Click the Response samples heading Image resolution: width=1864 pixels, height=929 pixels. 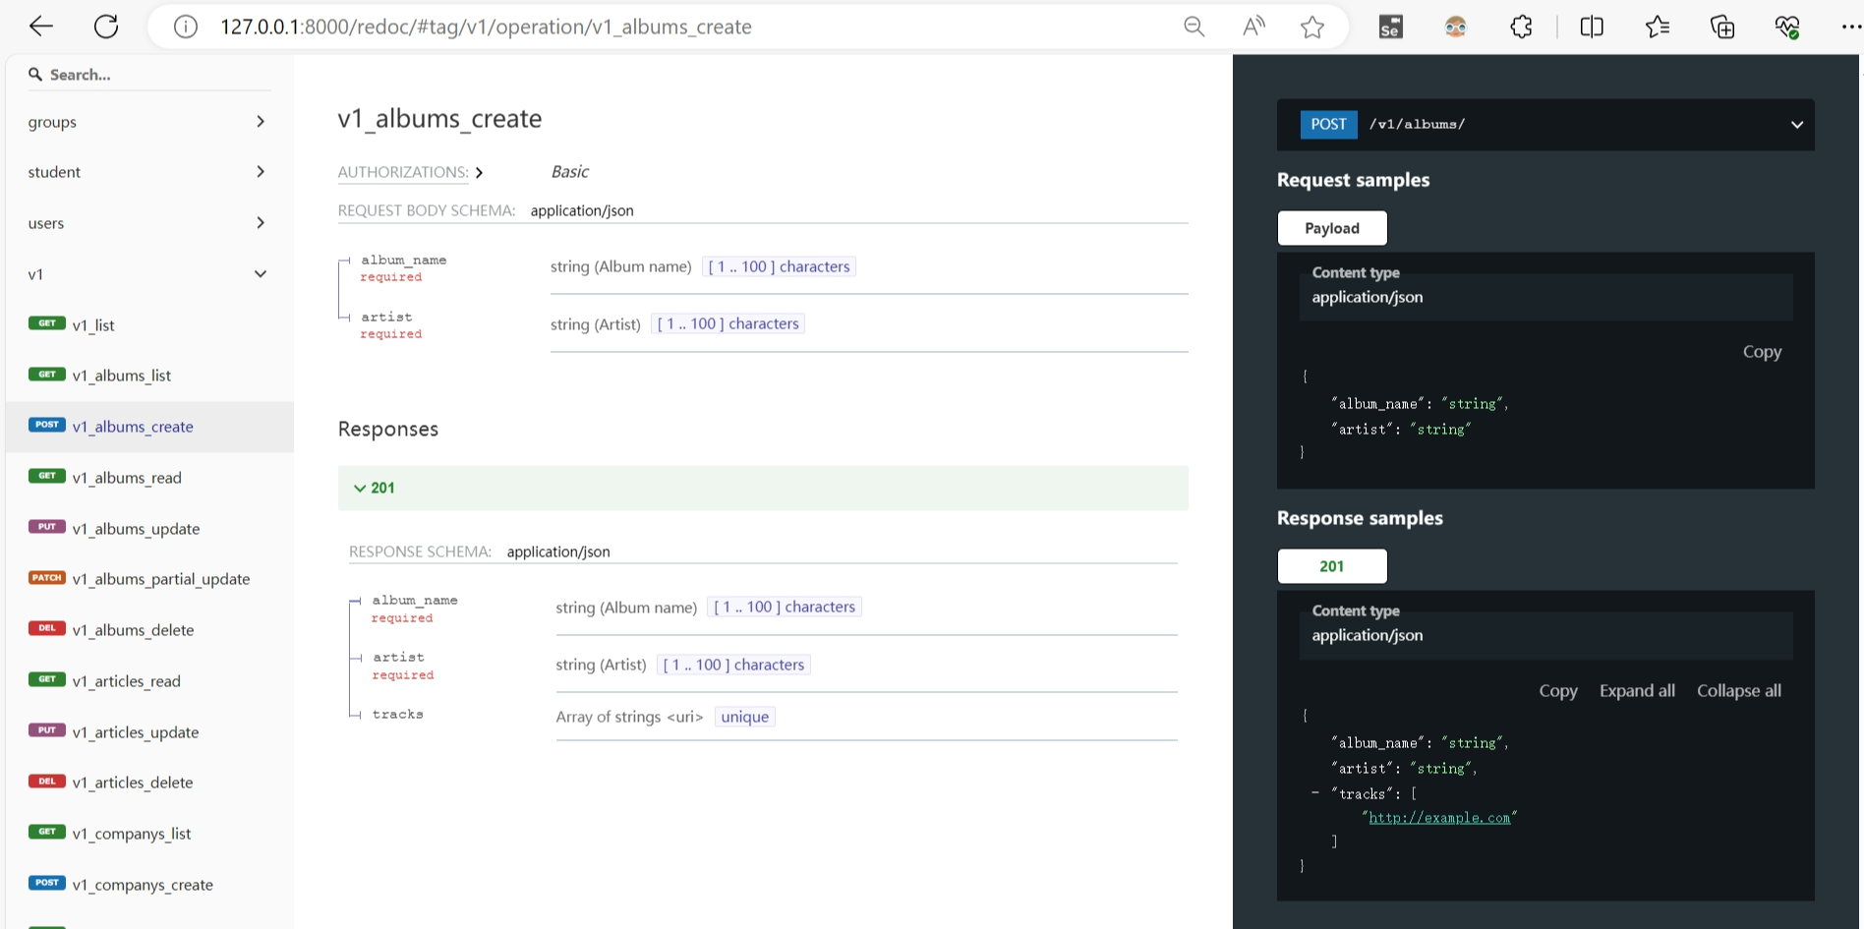coord(1360,518)
